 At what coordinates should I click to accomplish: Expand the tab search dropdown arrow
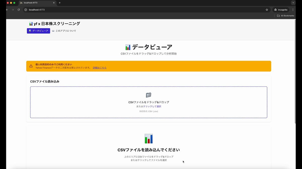(x=293, y=3)
